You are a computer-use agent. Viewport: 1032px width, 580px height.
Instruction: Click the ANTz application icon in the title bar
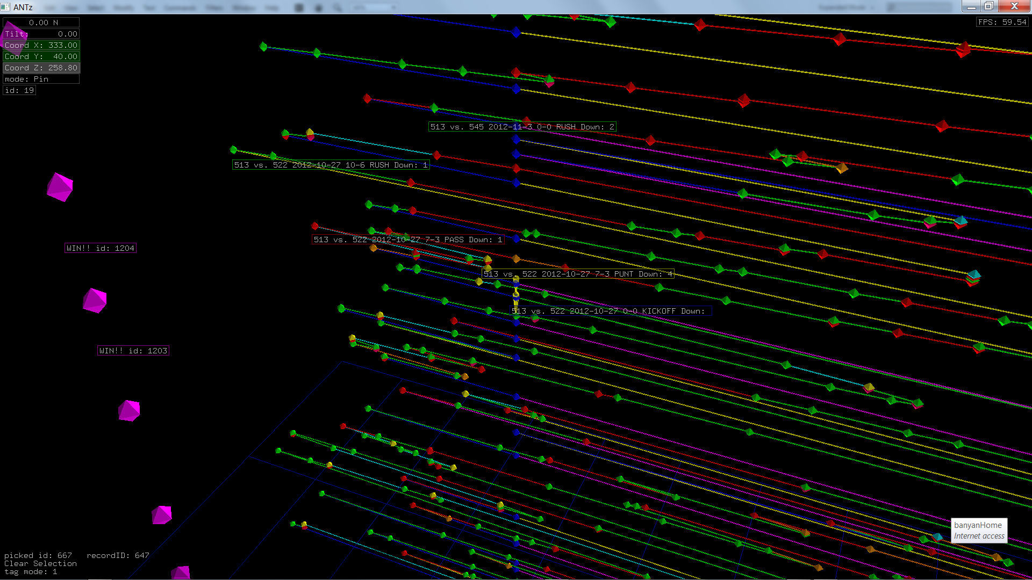click(6, 7)
